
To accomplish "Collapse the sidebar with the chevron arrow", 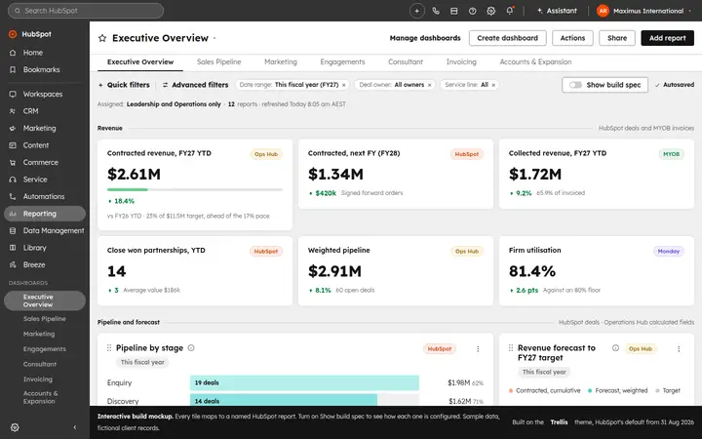I will (75, 427).
